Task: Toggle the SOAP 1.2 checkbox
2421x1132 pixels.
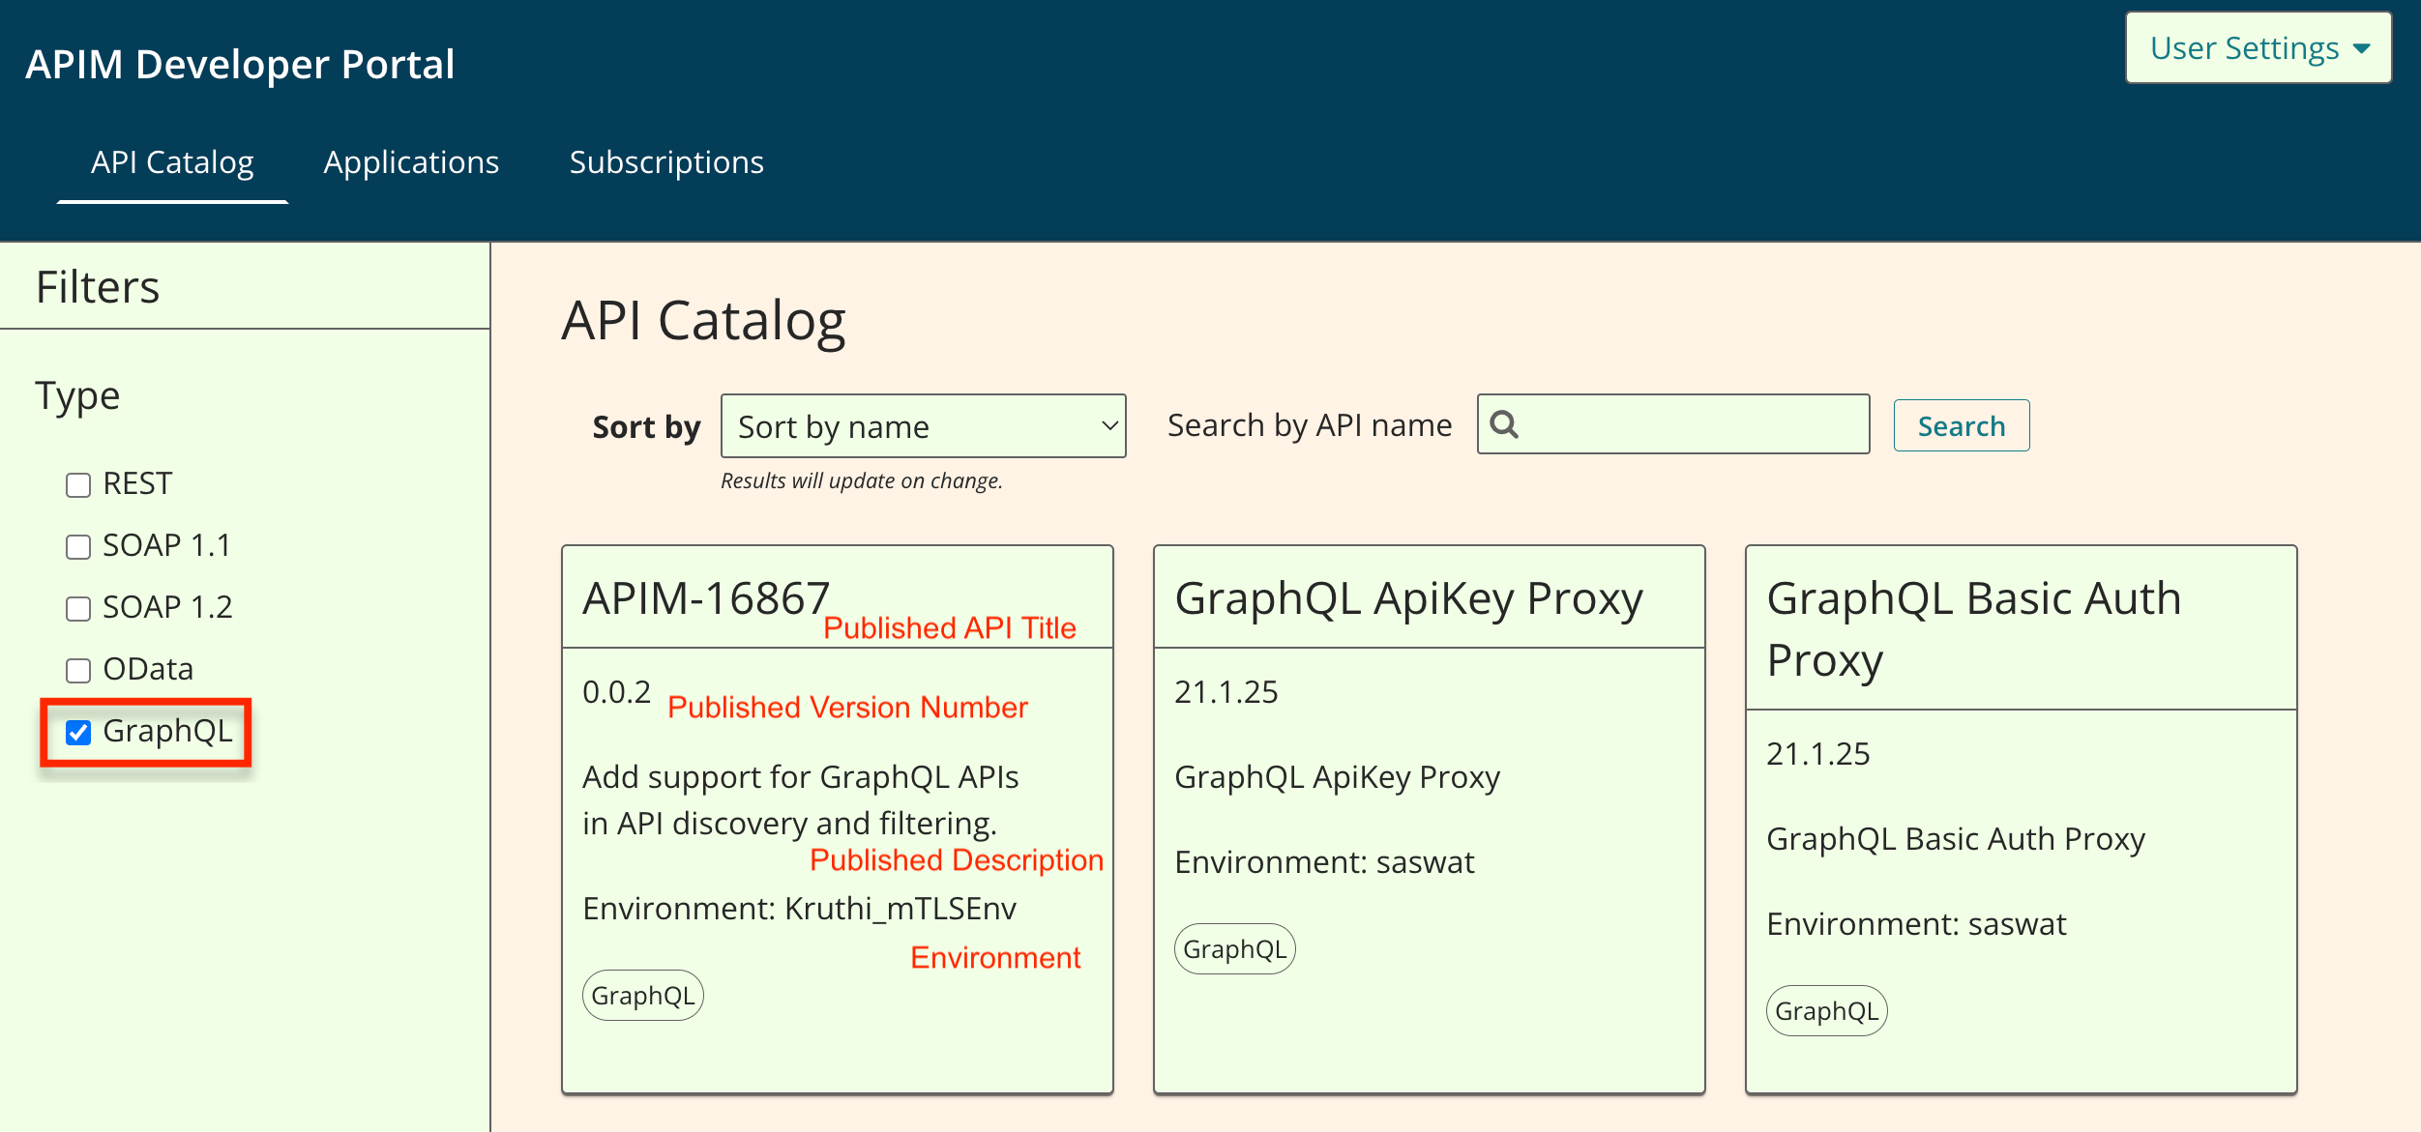Action: tap(78, 608)
